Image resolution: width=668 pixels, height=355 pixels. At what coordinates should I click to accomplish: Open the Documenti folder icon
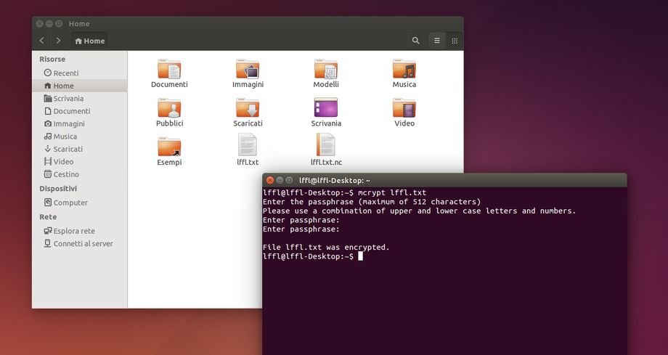169,70
